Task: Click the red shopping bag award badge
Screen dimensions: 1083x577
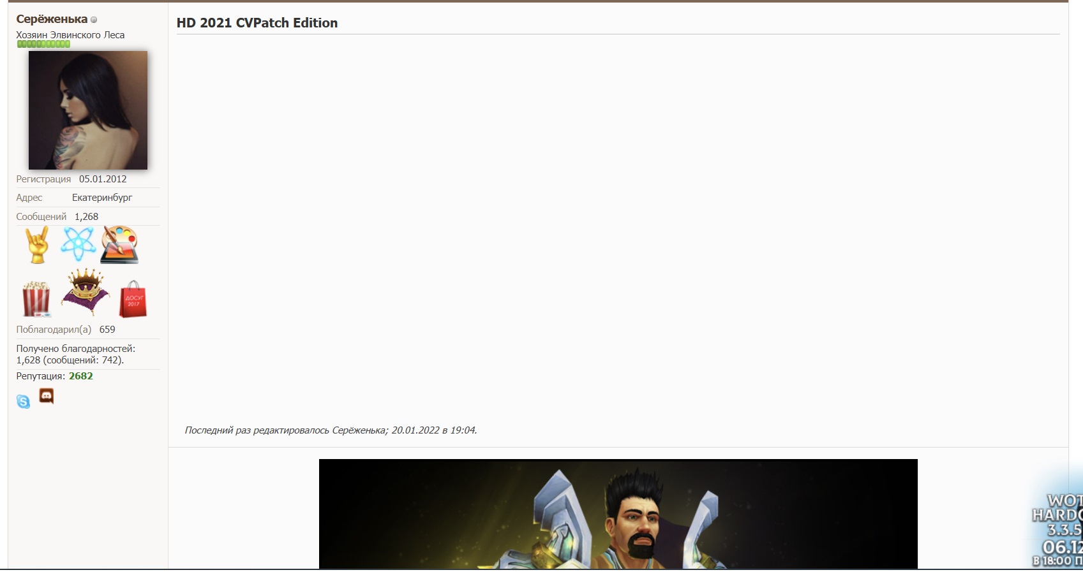Action: (133, 299)
